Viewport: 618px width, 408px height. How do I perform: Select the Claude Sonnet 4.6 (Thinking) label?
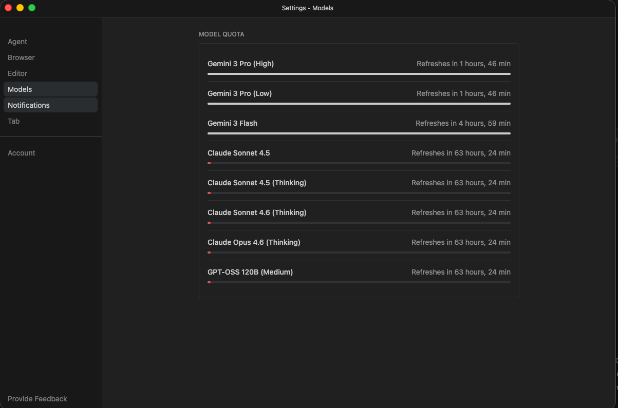[257, 212]
